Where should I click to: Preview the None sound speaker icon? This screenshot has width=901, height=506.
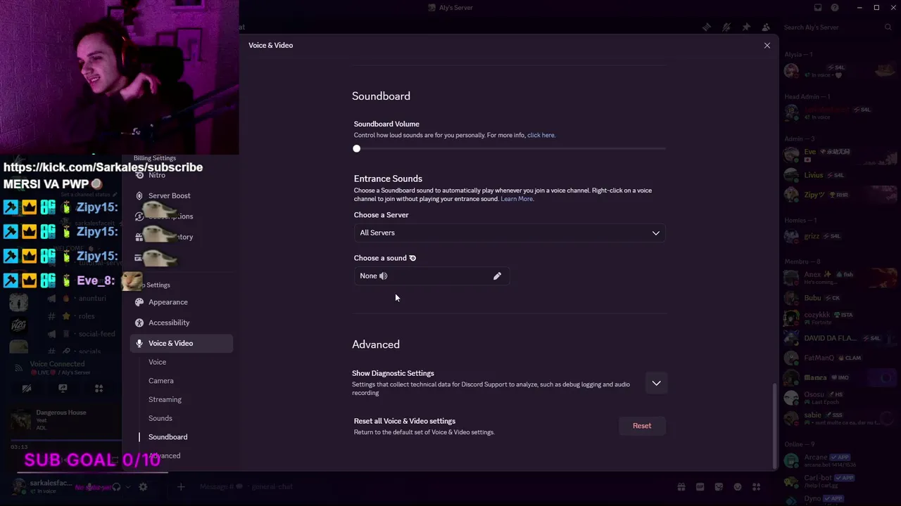point(384,276)
